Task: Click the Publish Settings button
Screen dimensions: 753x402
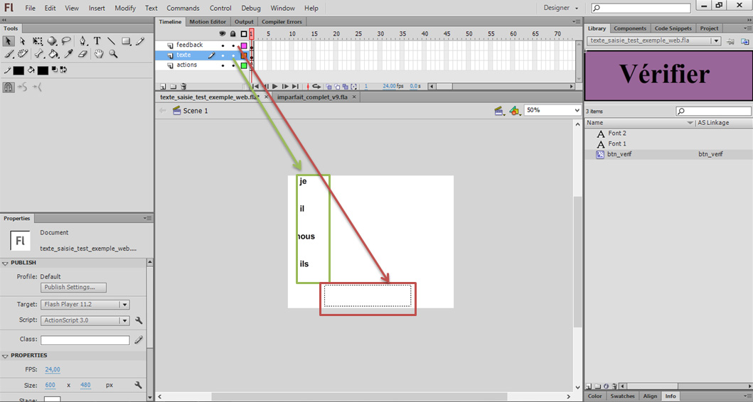Action: click(74, 288)
